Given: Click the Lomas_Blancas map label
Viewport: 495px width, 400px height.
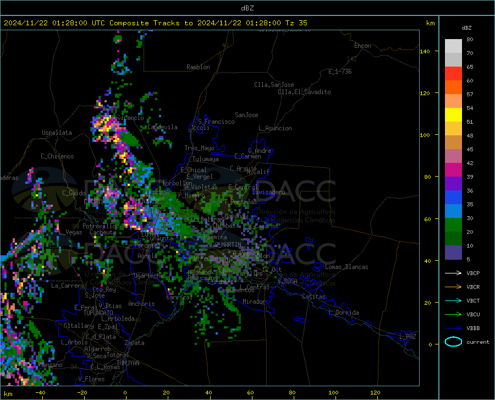Looking at the screenshot, I should [x=346, y=267].
